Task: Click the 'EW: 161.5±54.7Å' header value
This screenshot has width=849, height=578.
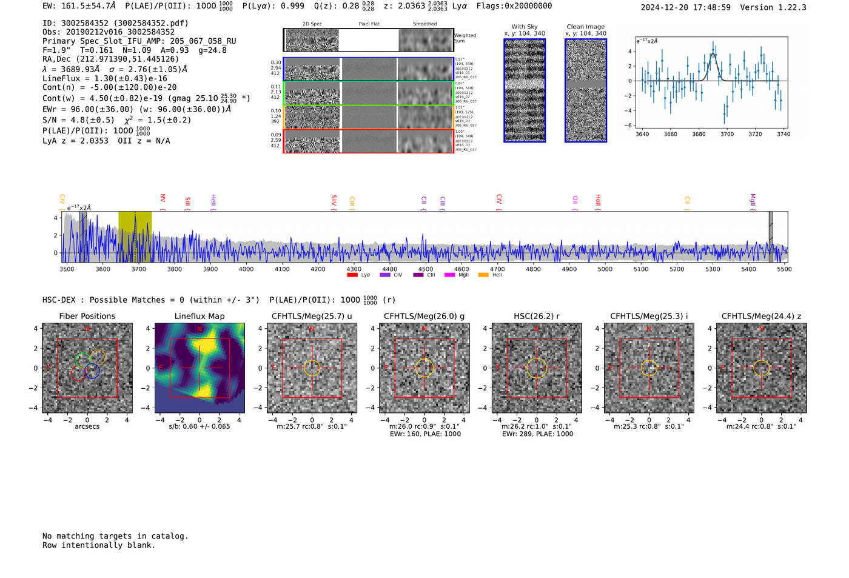Action: tap(79, 6)
